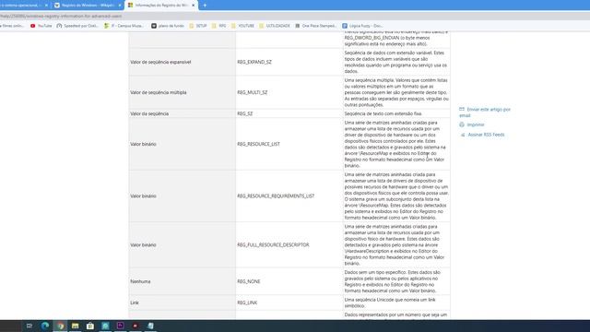Launch Microsoft Edge from the taskbar

pos(45,326)
